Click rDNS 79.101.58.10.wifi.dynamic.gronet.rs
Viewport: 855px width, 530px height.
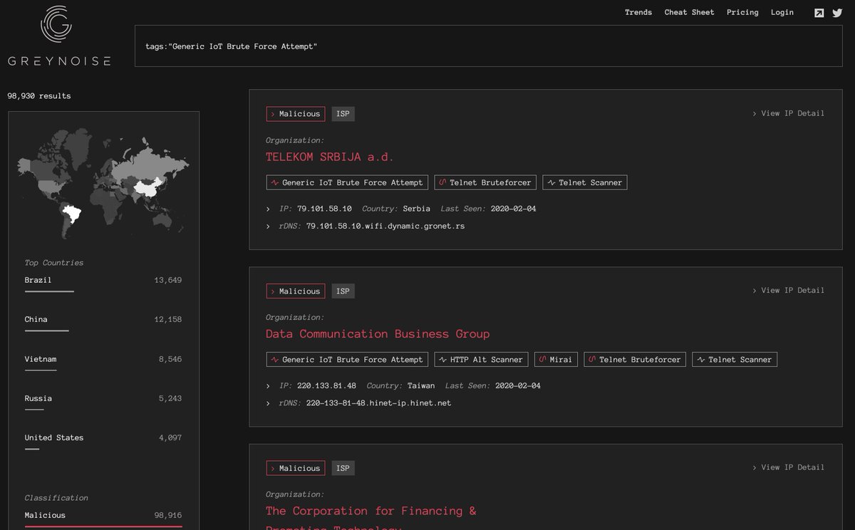385,226
